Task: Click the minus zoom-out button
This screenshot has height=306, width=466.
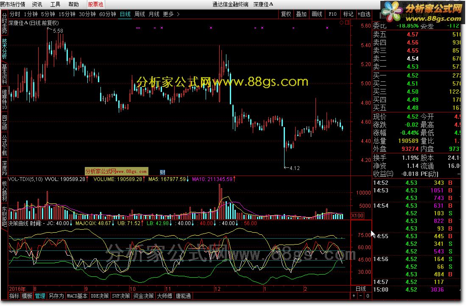Action: tap(360, 296)
